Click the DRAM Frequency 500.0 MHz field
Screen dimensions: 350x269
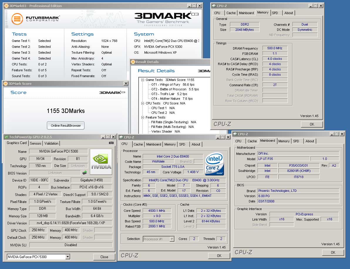click(275, 48)
